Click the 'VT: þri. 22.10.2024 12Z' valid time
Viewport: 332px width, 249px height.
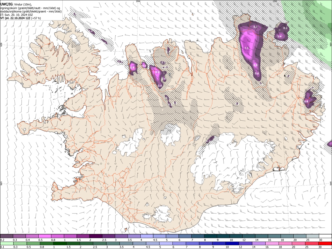coord(16,18)
